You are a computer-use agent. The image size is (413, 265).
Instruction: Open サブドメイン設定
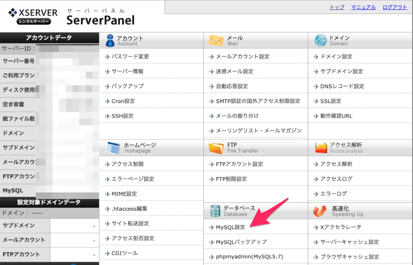click(x=342, y=71)
